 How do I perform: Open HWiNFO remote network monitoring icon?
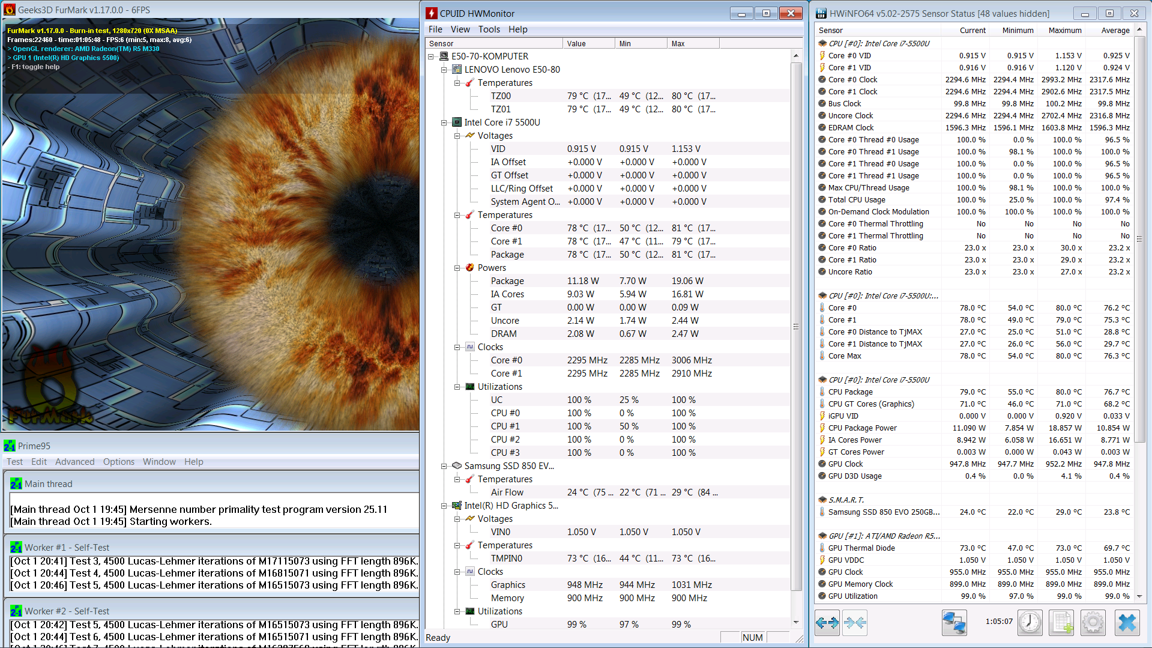(954, 623)
